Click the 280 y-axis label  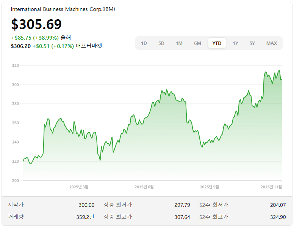[16, 103]
